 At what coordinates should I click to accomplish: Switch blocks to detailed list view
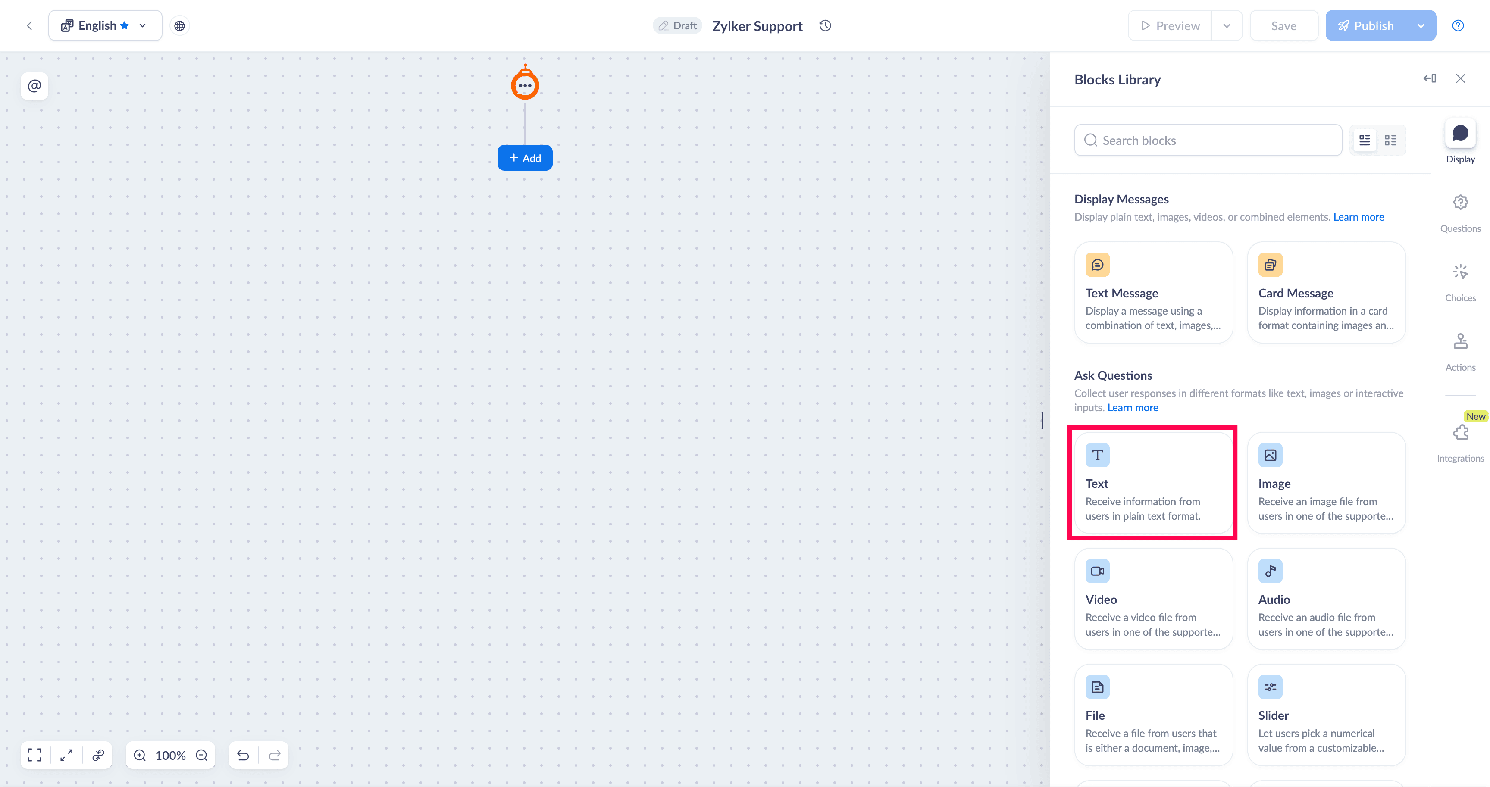[x=1365, y=140]
